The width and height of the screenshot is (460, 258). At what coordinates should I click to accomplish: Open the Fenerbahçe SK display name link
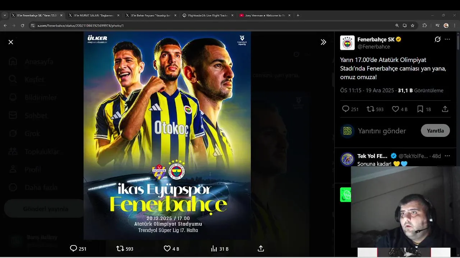tap(376, 39)
